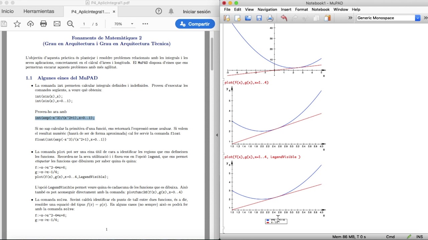Image resolution: width=428 pixels, height=240 pixels.
Task: Open the View menu in MuPAD
Action: (x=249, y=9)
